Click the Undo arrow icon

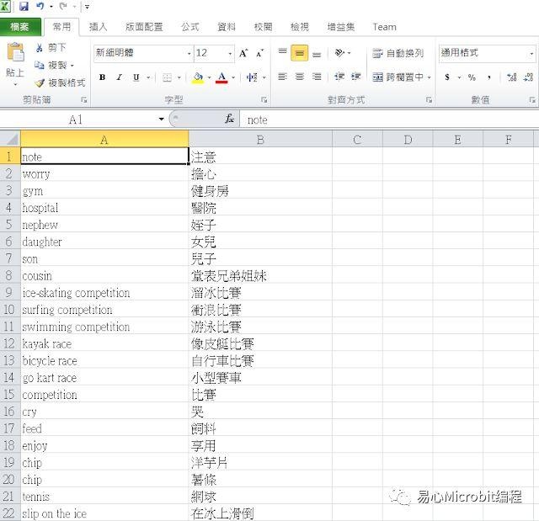[x=40, y=6]
